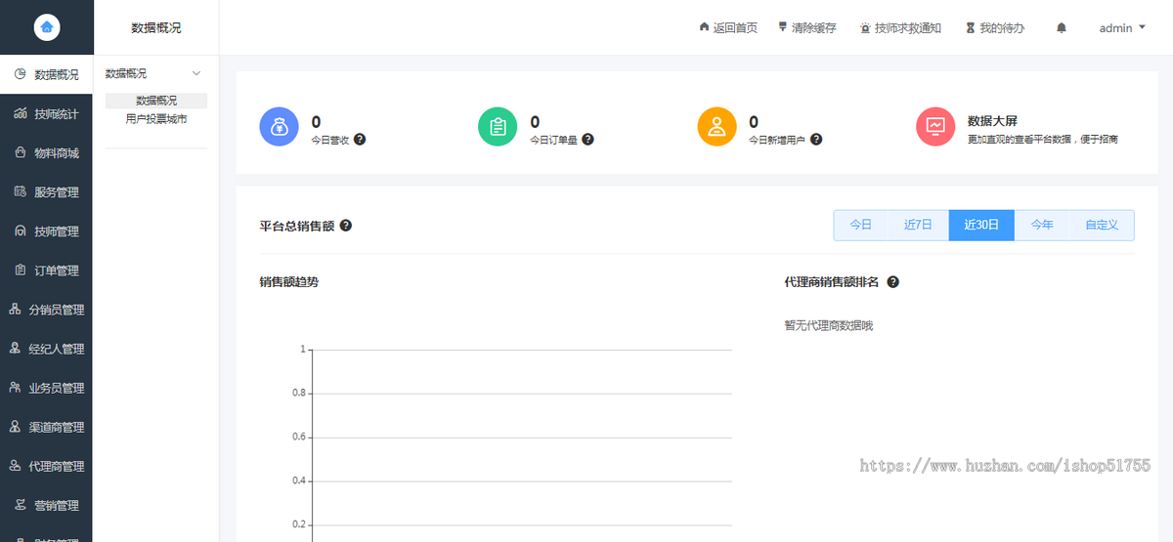Viewport: 1173px width, 542px height.
Task: Click the red 数据大屏 chart icon
Action: 935,127
